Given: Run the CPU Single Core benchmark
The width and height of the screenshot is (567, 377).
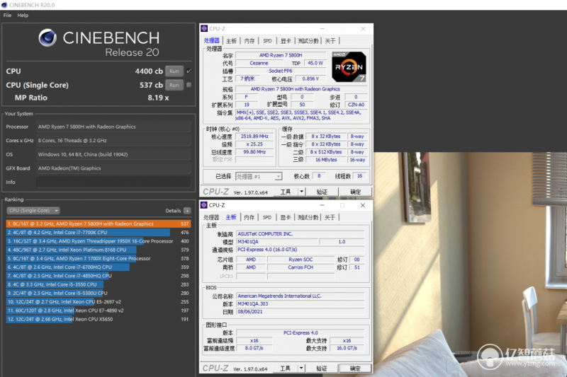Looking at the screenshot, I should [174, 85].
